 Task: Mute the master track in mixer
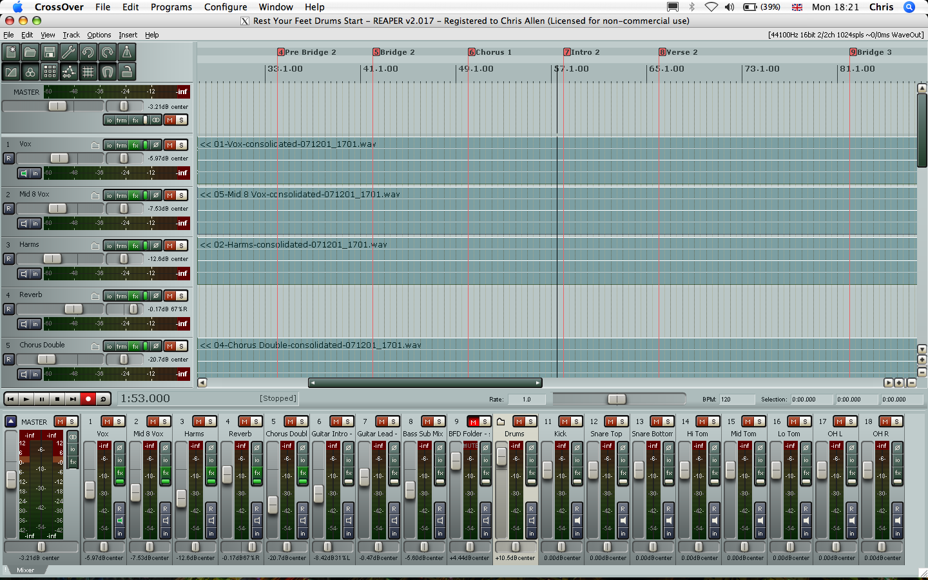(x=60, y=421)
